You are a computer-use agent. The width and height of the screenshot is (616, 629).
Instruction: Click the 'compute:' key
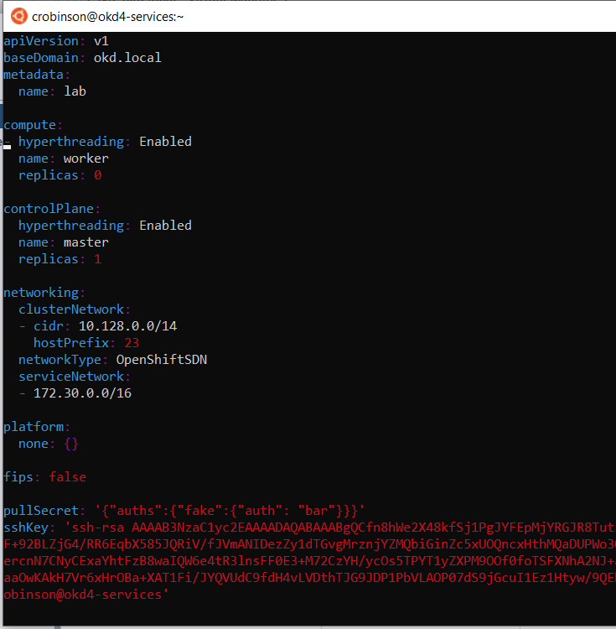34,125
